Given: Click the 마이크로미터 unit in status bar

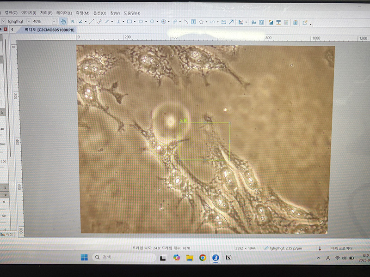Looking at the screenshot, I should pos(342,248).
